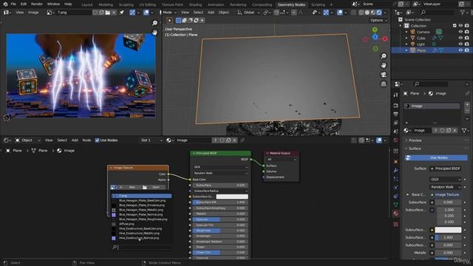Image resolution: width=473 pixels, height=266 pixels.
Task: Select the Geometry Nodes workspace tab
Action: pos(291,4)
